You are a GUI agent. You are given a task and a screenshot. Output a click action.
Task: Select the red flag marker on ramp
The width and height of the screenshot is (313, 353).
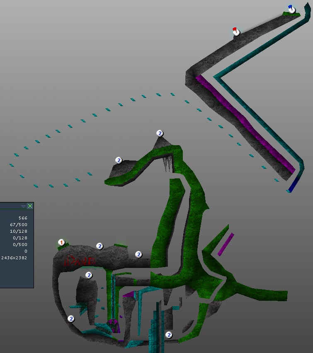tap(236, 32)
